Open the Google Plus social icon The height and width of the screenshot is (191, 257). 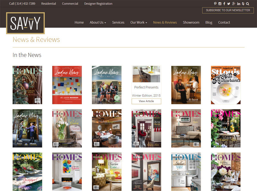pyautogui.click(x=234, y=4)
